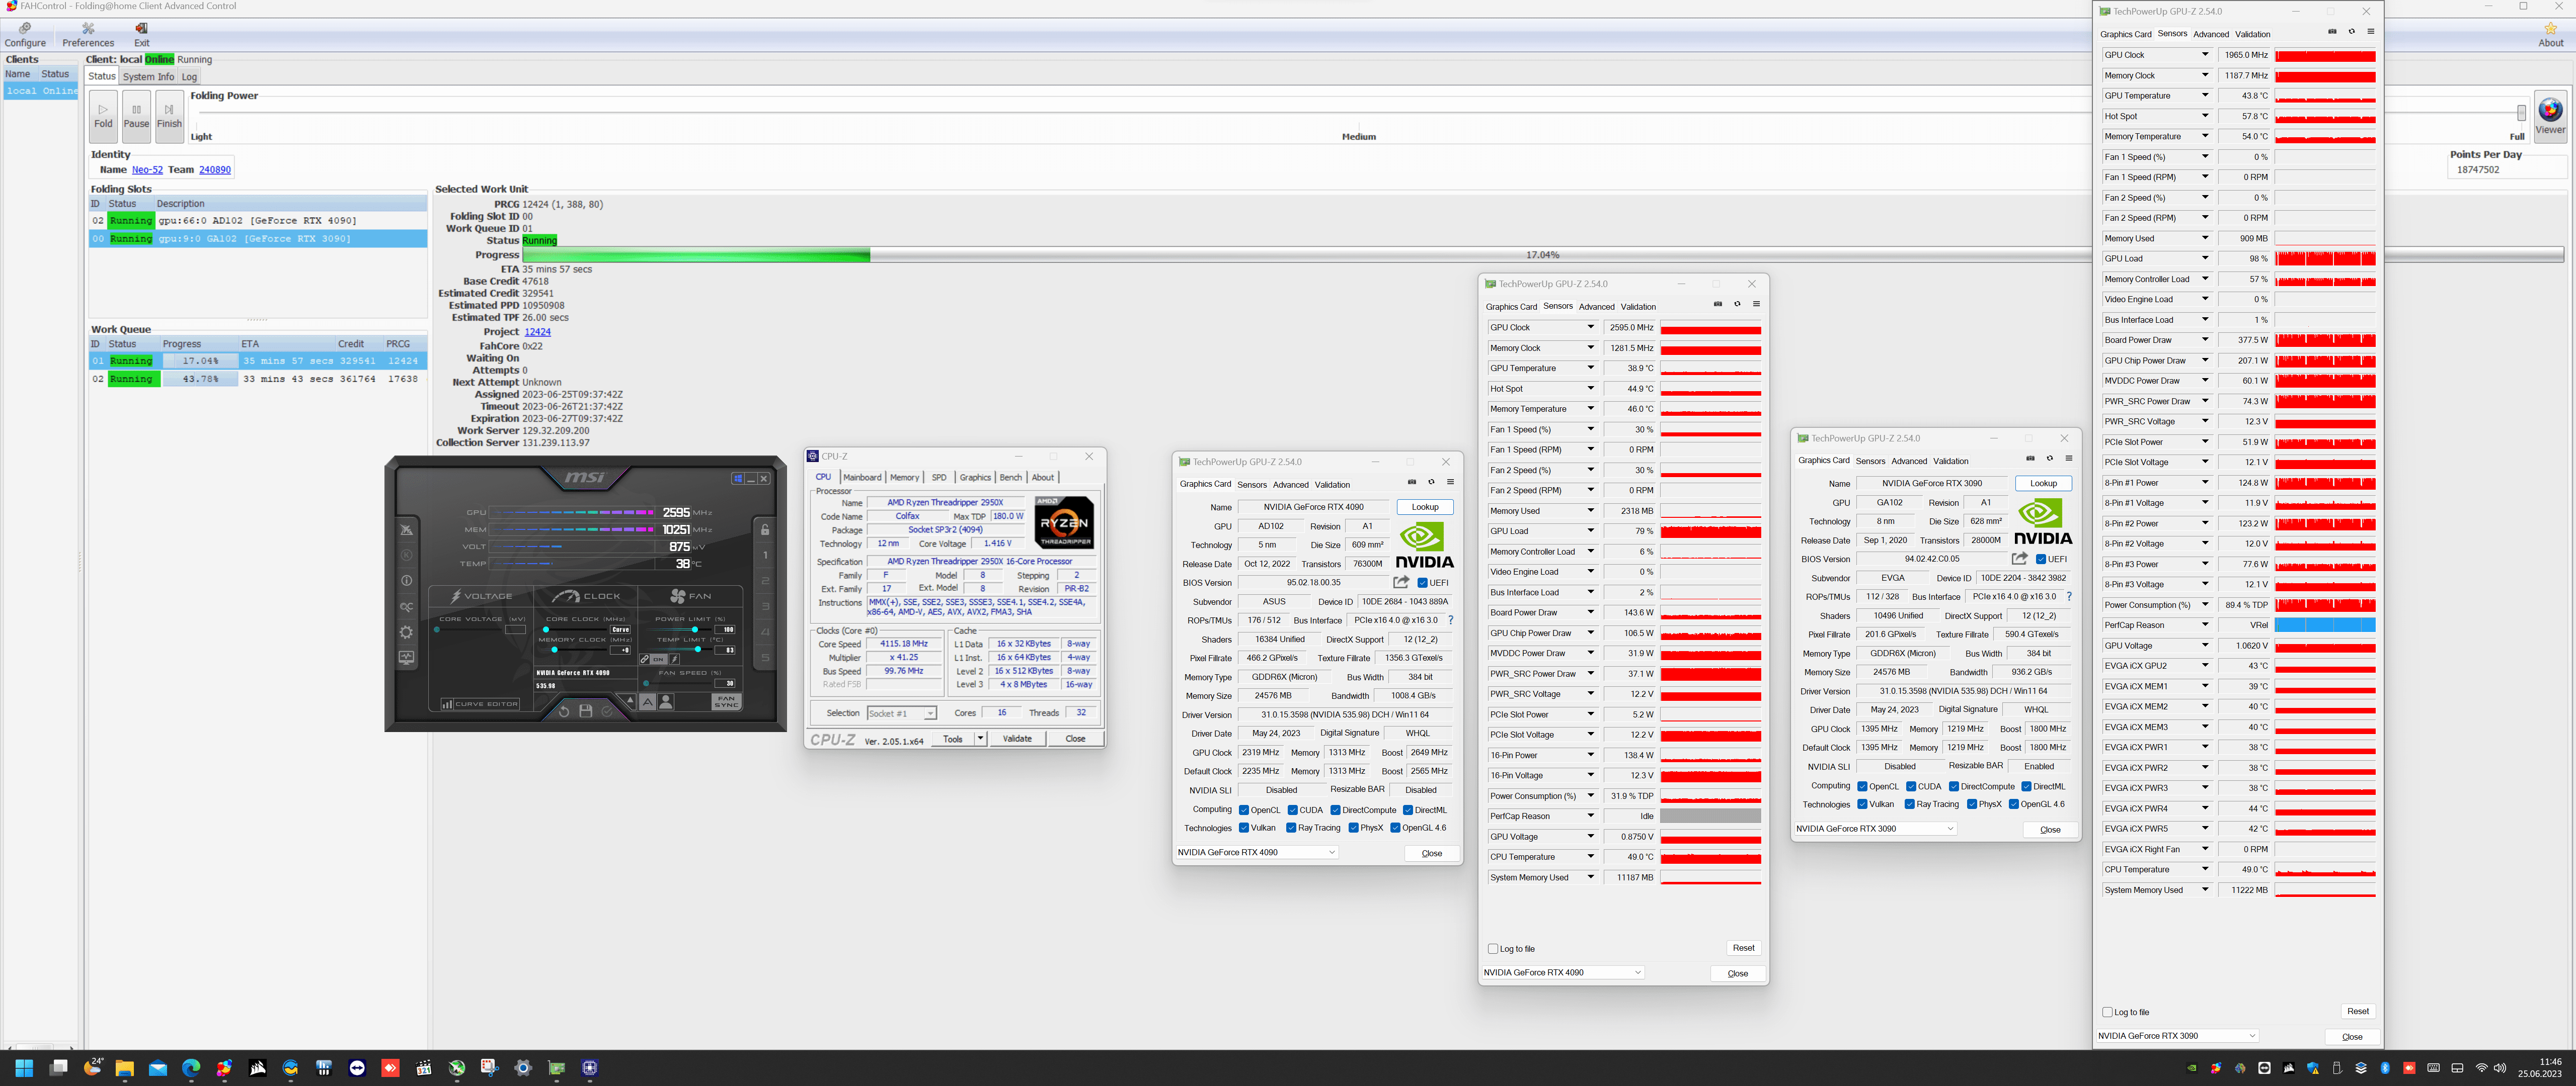Screen dimensions: 2576x1086
Task: Toggle CUDA checkbox in RTX 4090 GPU-Z
Action: point(1292,810)
